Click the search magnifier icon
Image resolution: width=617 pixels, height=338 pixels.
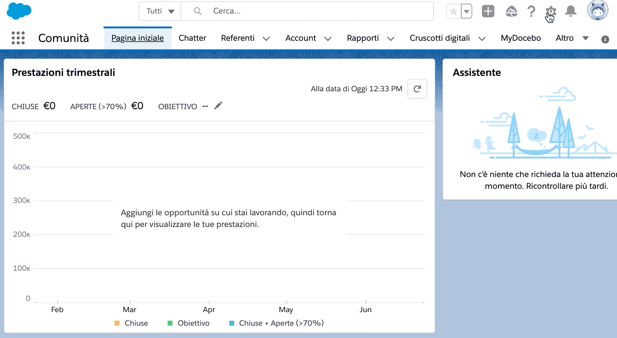point(197,11)
